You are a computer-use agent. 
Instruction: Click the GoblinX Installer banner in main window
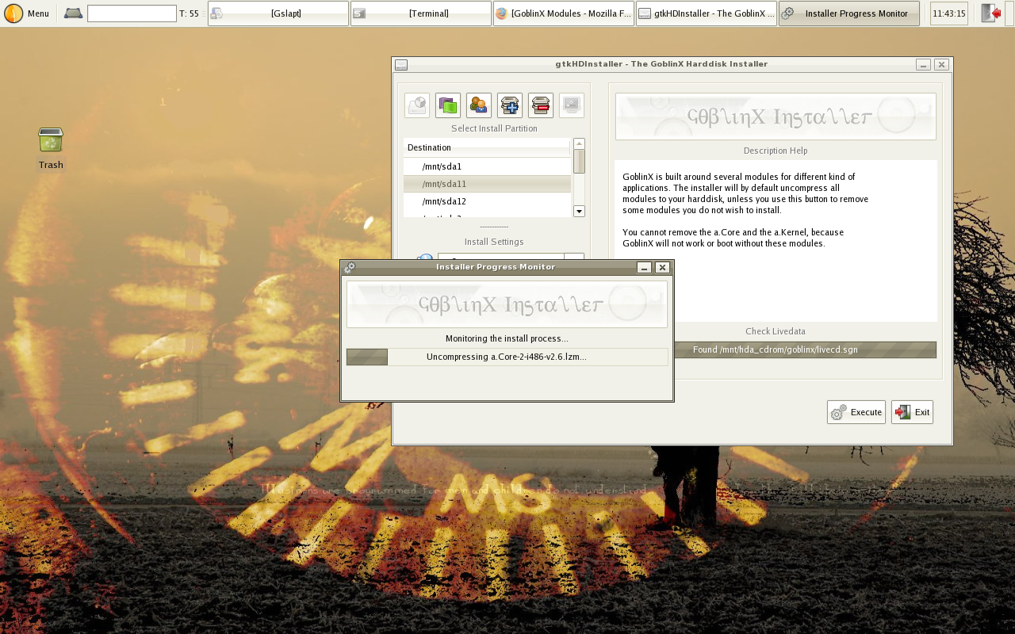[776, 116]
